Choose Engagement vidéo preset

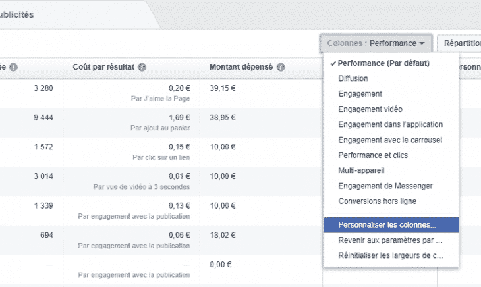[370, 109]
